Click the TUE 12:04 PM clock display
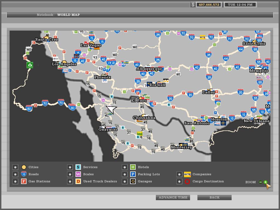This screenshot has height=210, width=280. pyautogui.click(x=240, y=5)
